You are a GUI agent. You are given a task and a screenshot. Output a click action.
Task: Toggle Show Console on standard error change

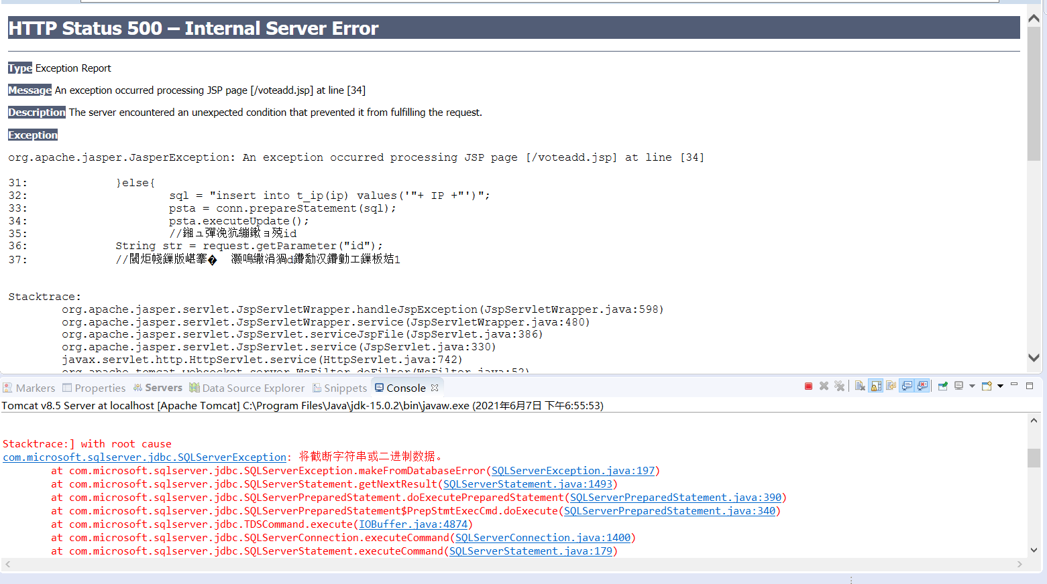(x=922, y=386)
